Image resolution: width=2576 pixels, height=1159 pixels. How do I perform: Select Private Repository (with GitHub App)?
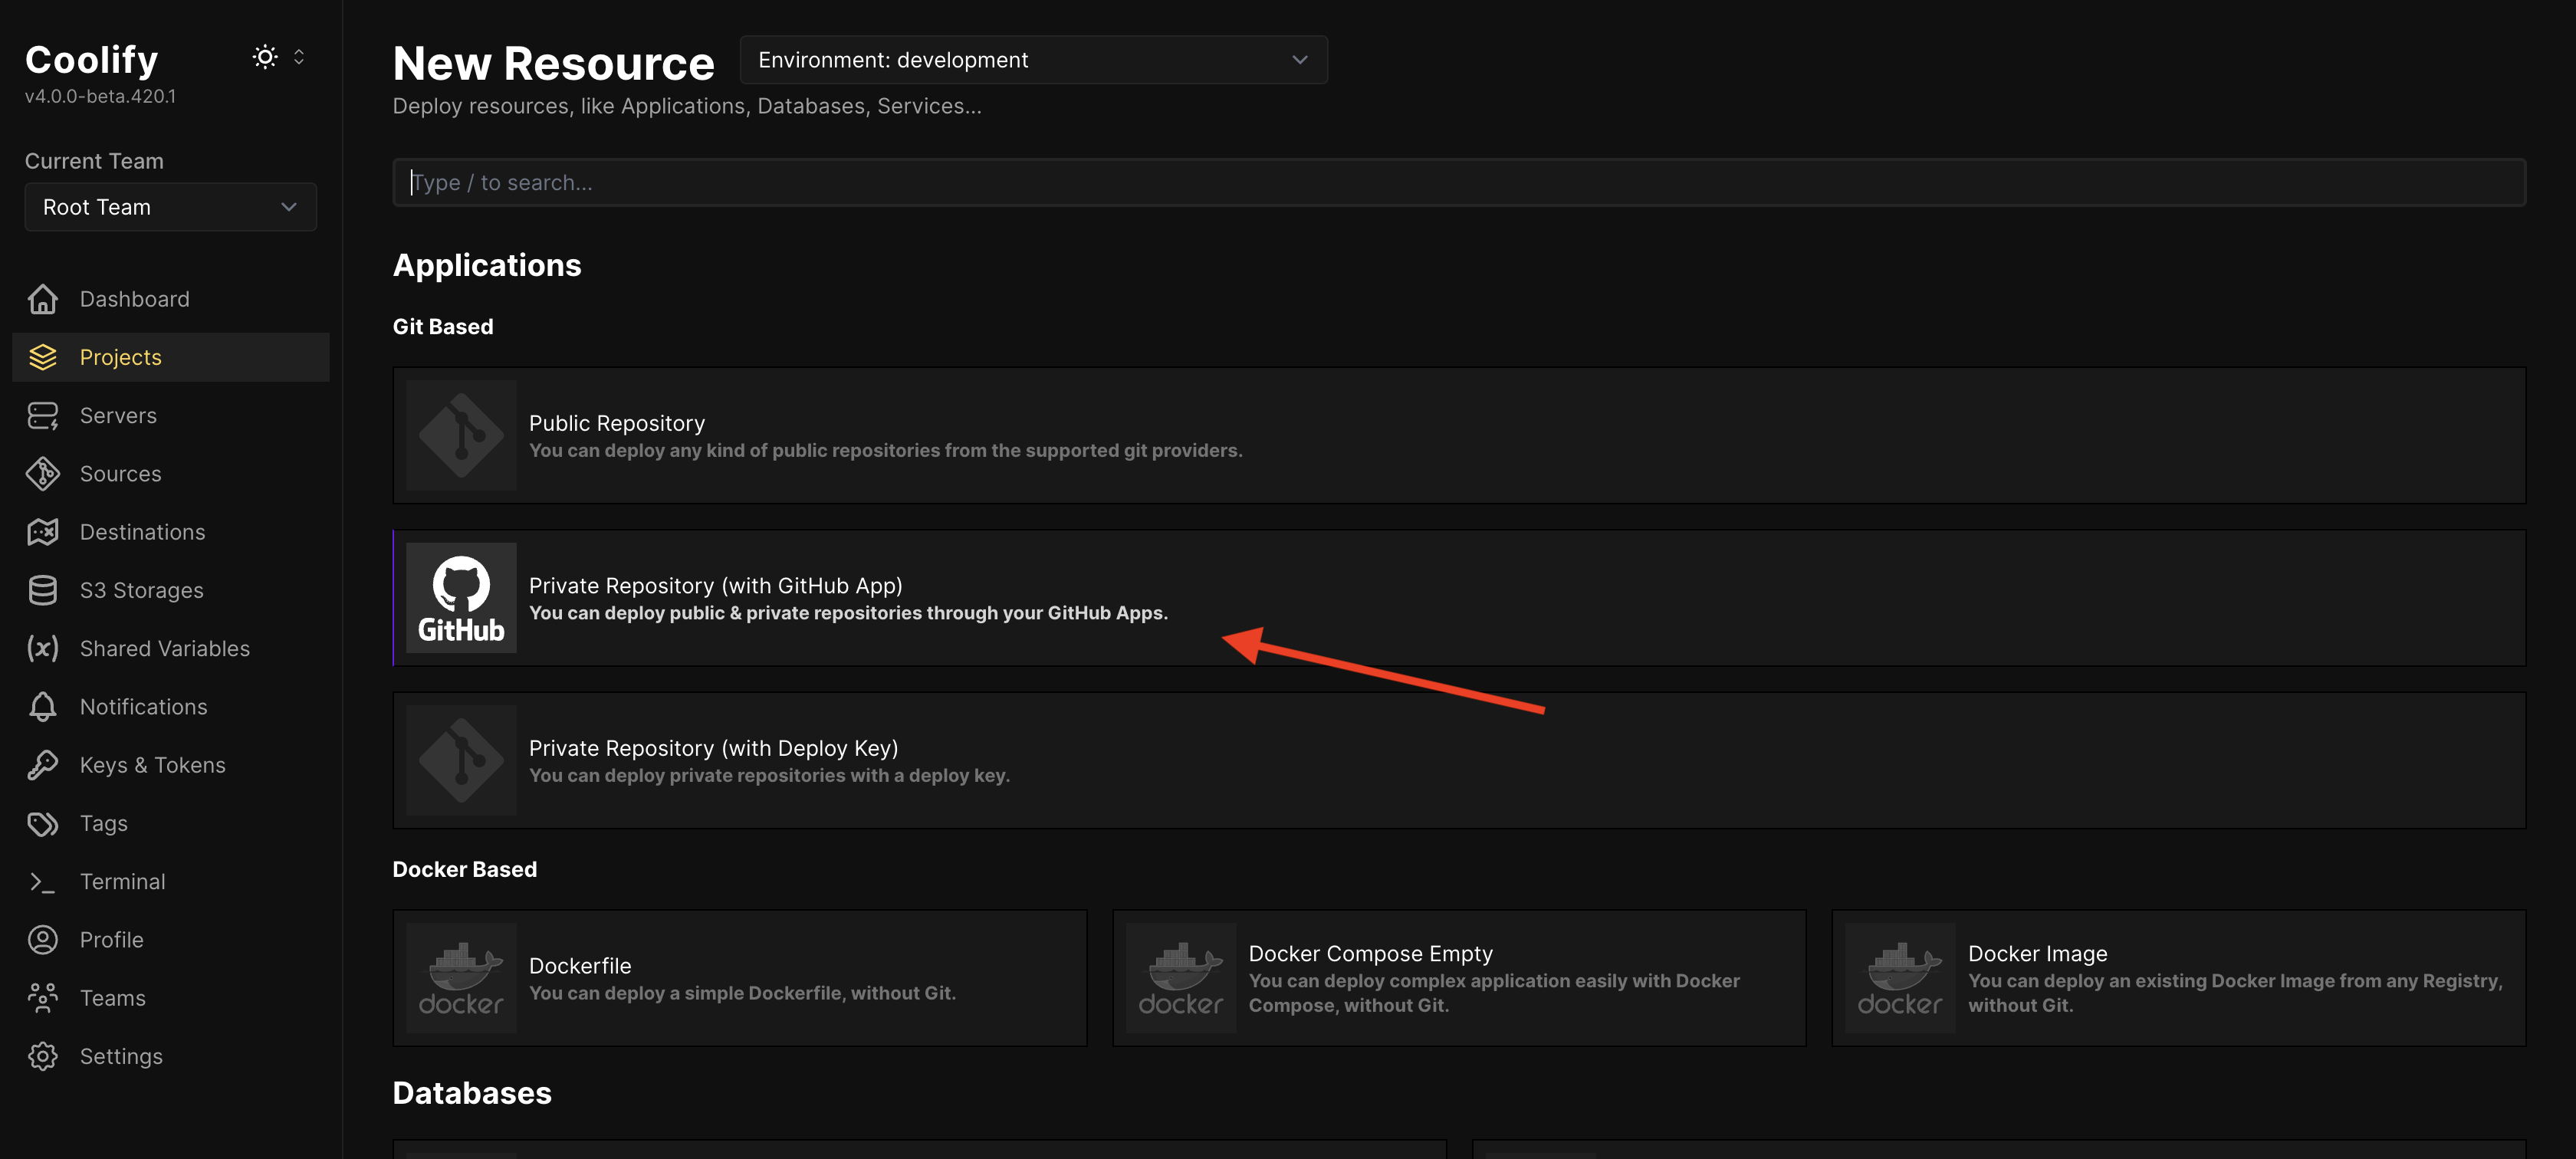coord(1459,598)
